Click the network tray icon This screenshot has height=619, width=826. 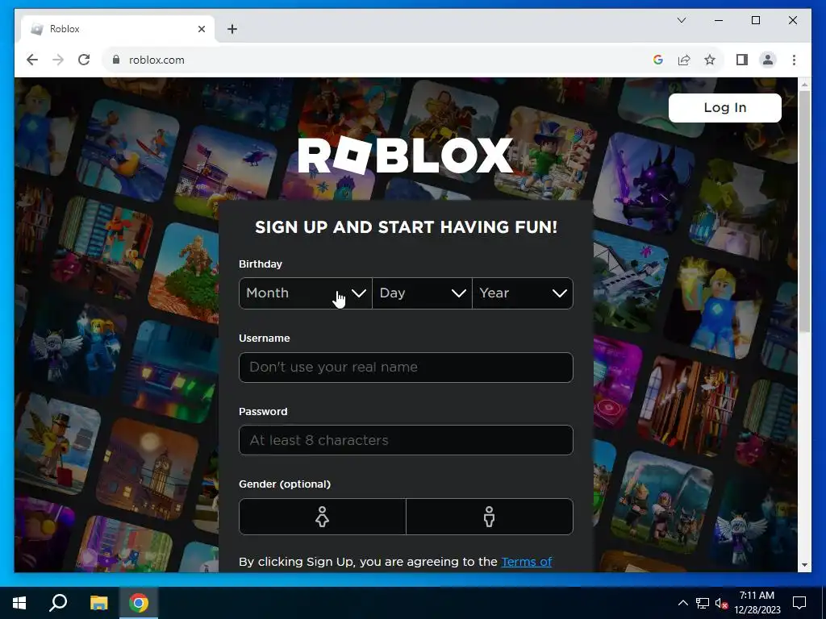[703, 603]
